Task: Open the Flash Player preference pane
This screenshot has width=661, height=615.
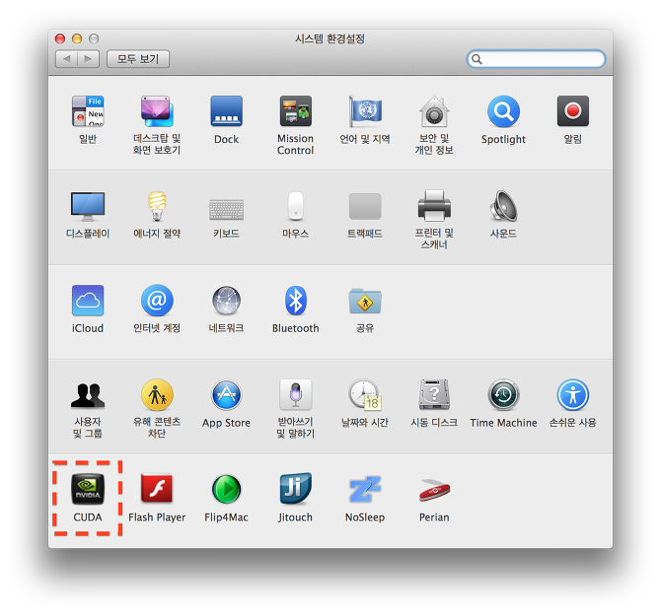Action: [x=157, y=489]
